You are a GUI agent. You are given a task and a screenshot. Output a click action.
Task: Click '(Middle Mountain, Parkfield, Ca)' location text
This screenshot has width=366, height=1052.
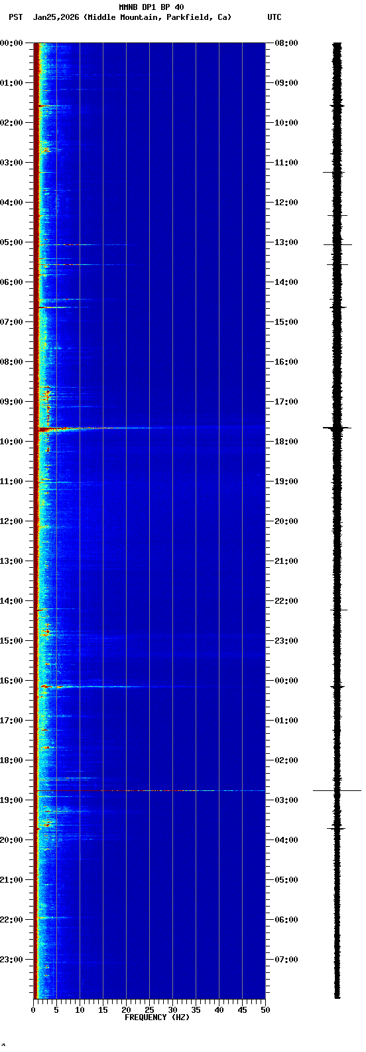click(x=158, y=17)
